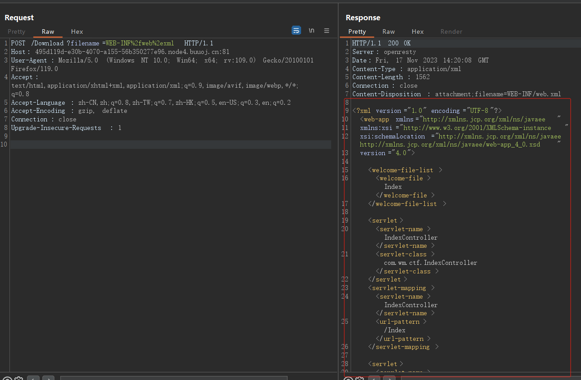This screenshot has width=581, height=380.
Task: Click the Date: Fri, 17 Nov 2023 header
Action: click(x=420, y=60)
